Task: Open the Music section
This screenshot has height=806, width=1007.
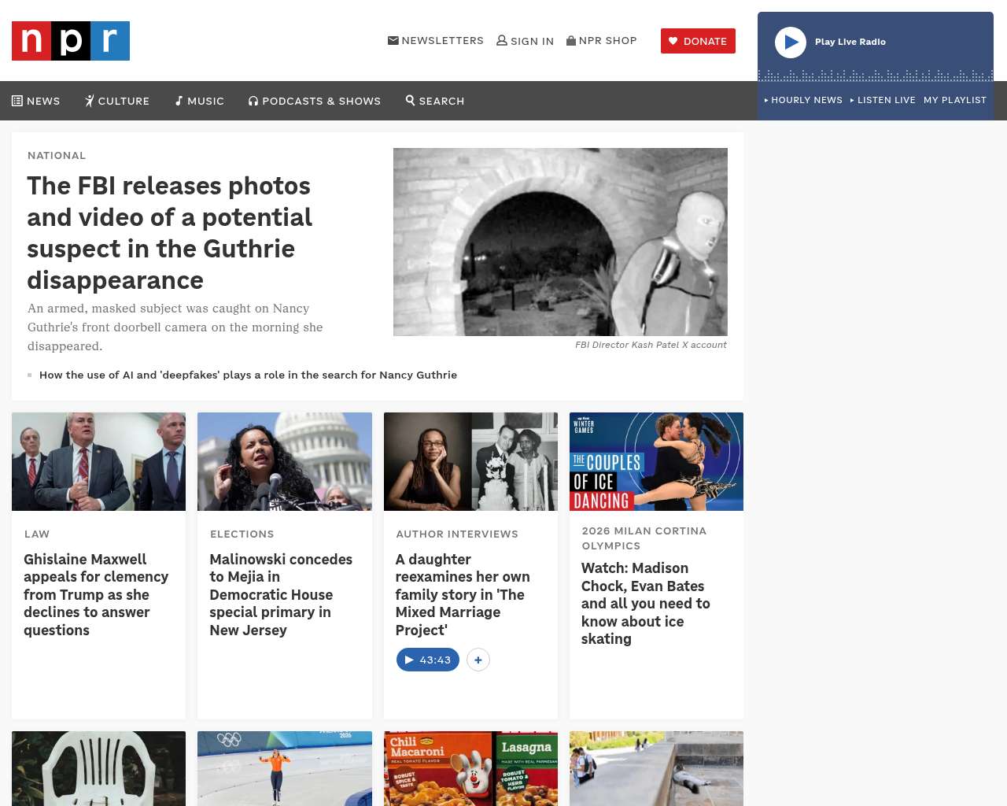Action: [x=199, y=101]
